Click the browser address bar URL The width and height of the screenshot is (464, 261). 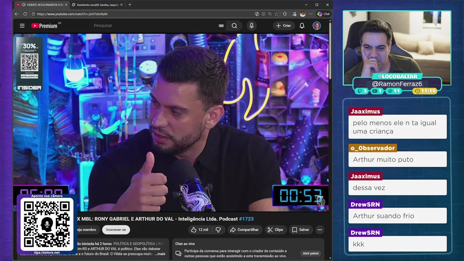72,14
